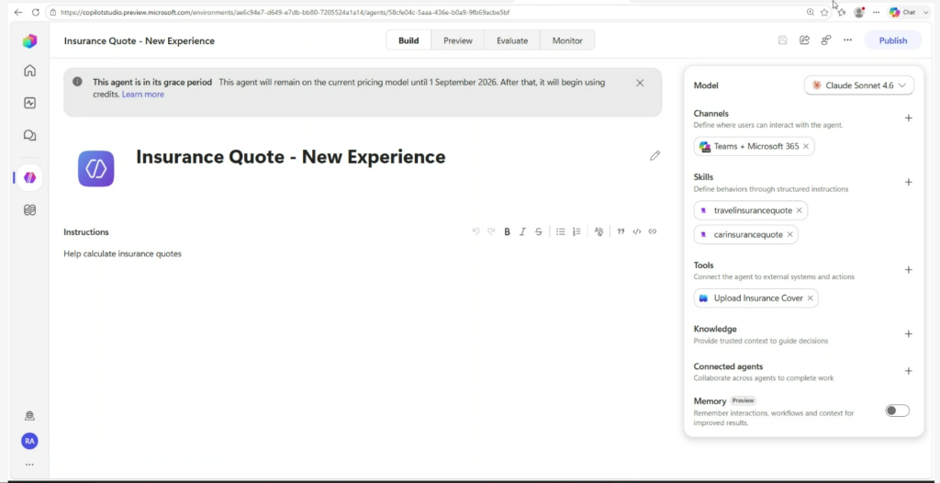Add a connected agent
This screenshot has height=483, width=940.
pos(908,371)
